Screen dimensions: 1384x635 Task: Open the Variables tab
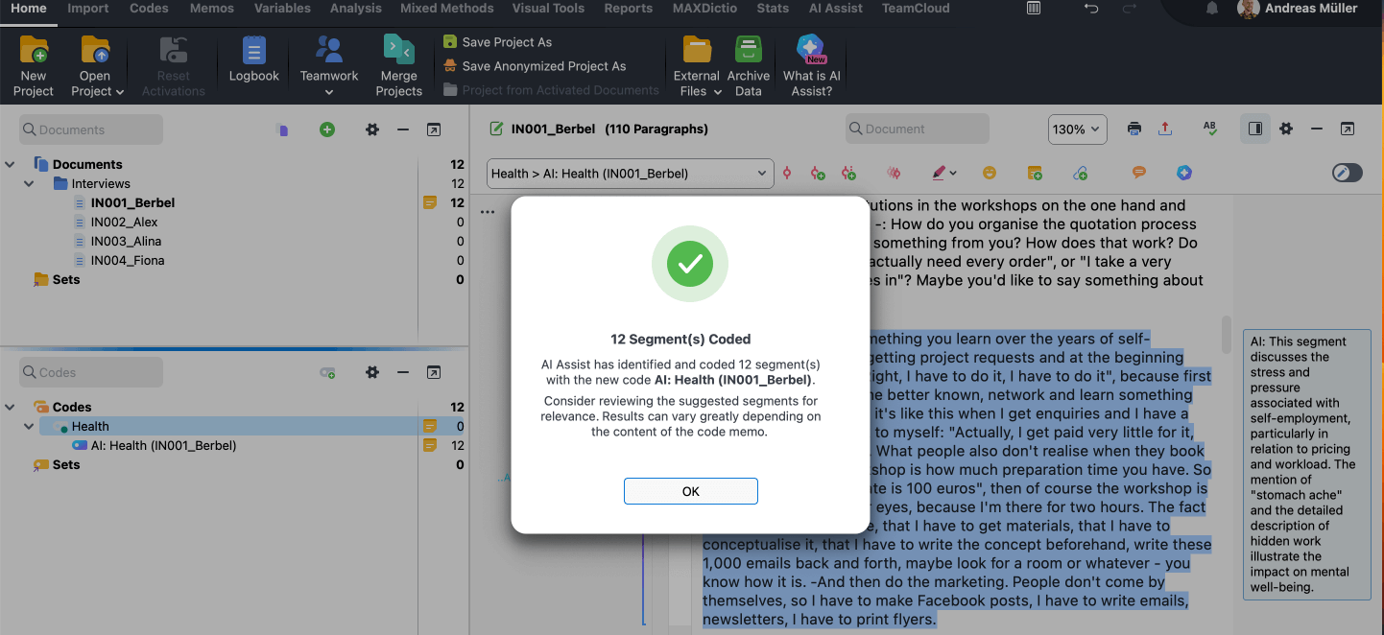point(282,8)
